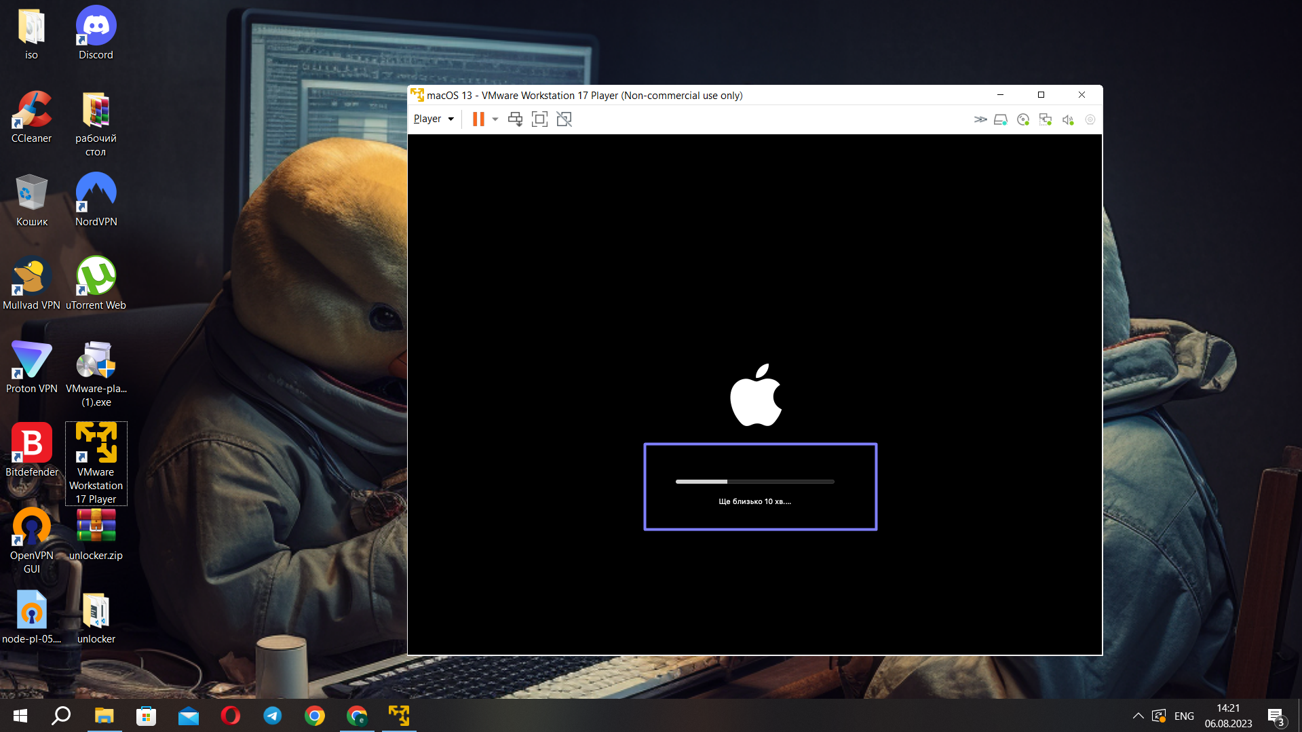
Task: Open Opera browser from the taskbar
Action: [230, 716]
